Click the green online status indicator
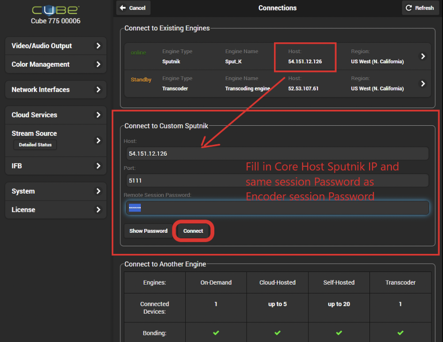The width and height of the screenshot is (443, 342). [x=139, y=53]
